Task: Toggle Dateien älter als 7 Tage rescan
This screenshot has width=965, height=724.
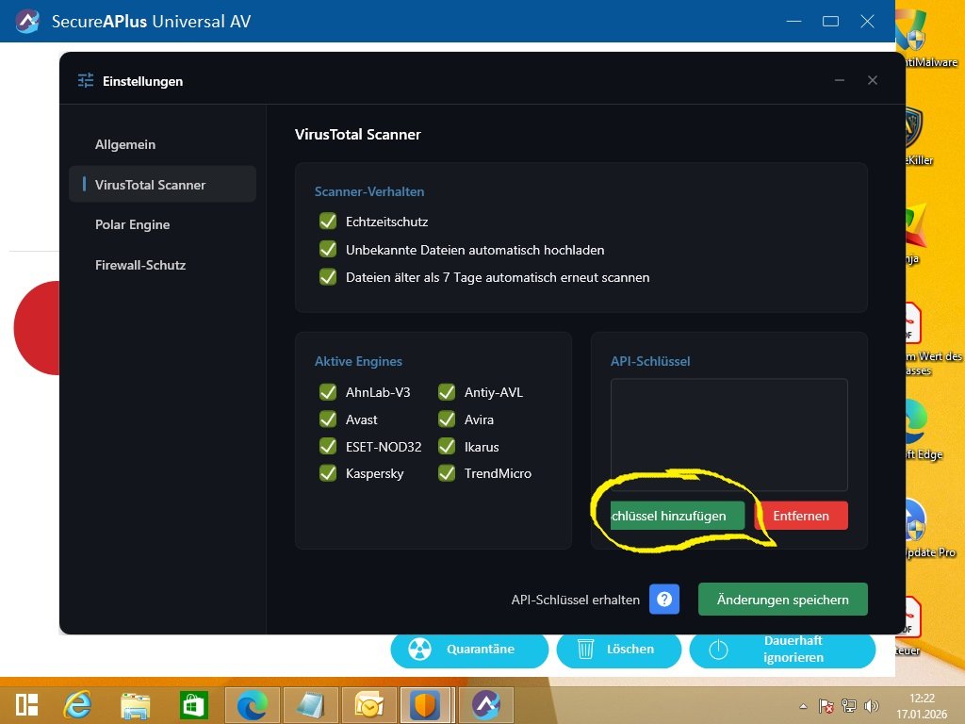Action: (328, 277)
